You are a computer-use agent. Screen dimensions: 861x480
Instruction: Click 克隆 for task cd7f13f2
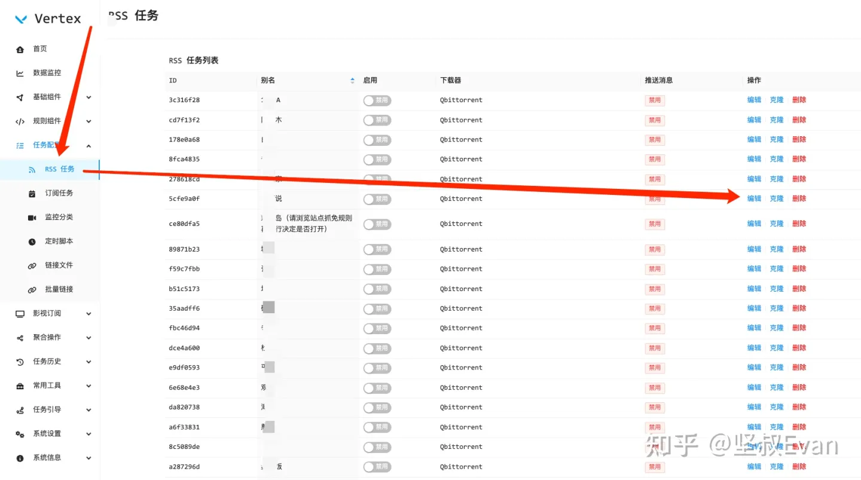pyautogui.click(x=777, y=120)
